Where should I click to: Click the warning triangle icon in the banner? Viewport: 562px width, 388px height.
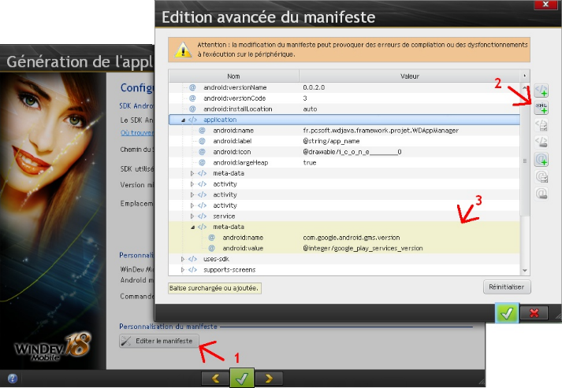click(183, 50)
